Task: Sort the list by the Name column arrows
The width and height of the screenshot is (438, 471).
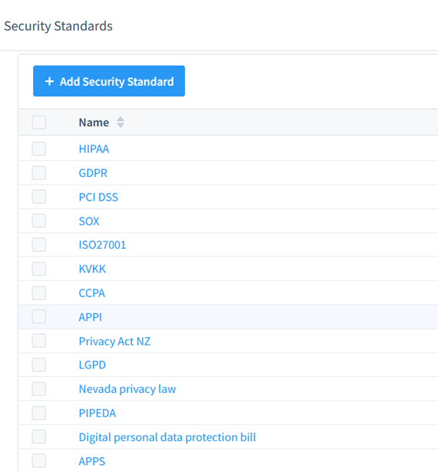Action: pos(120,123)
